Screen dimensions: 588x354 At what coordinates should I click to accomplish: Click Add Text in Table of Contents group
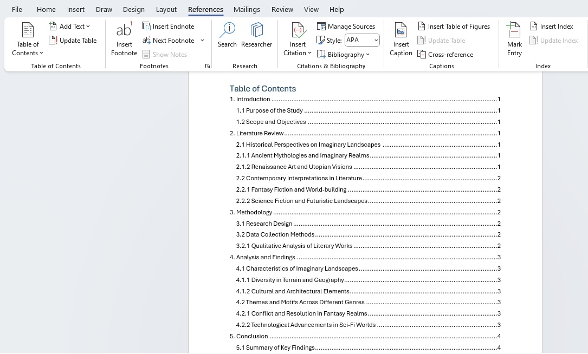[69, 26]
